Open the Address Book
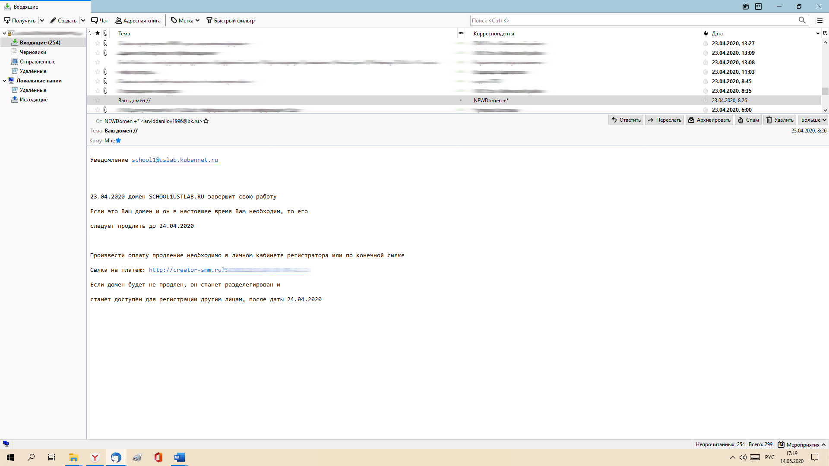This screenshot has width=829, height=466. click(138, 20)
